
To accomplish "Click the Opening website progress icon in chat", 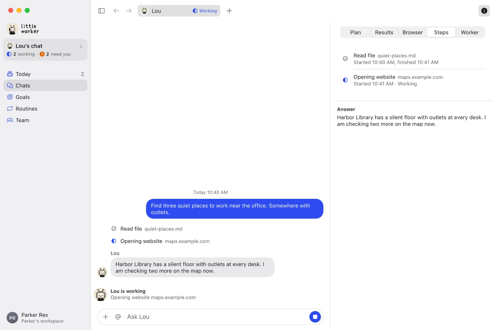I will (114, 241).
